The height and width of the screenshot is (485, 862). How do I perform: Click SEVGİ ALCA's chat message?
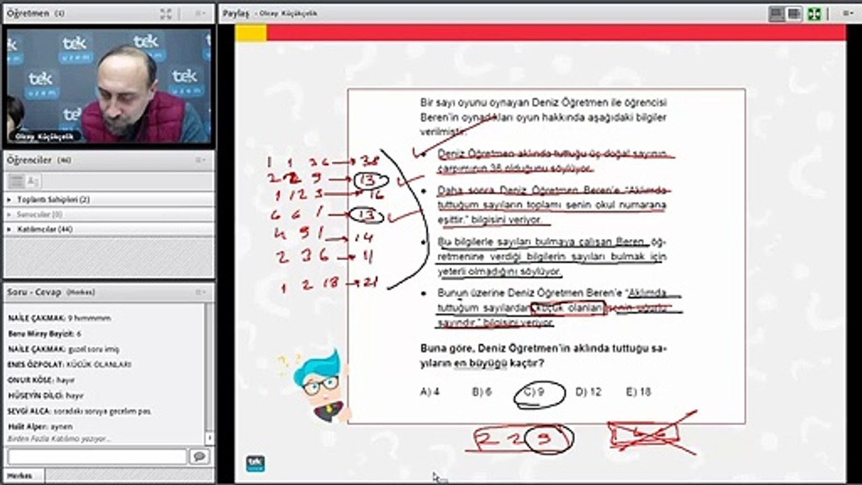(79, 411)
